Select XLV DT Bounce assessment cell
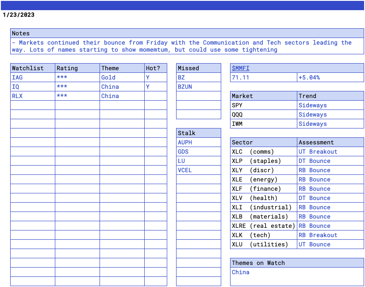Image resolution: width=365 pixels, height=287 pixels. (x=330, y=198)
